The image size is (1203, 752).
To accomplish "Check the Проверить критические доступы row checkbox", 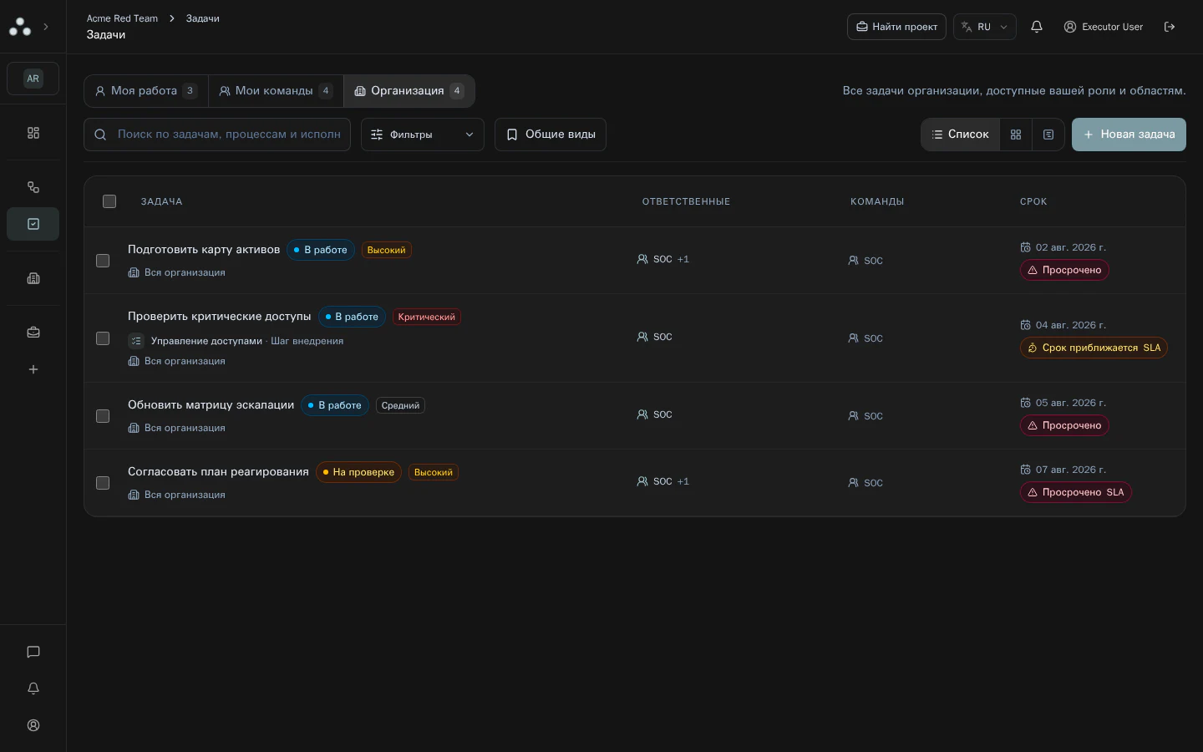I will [x=103, y=338].
